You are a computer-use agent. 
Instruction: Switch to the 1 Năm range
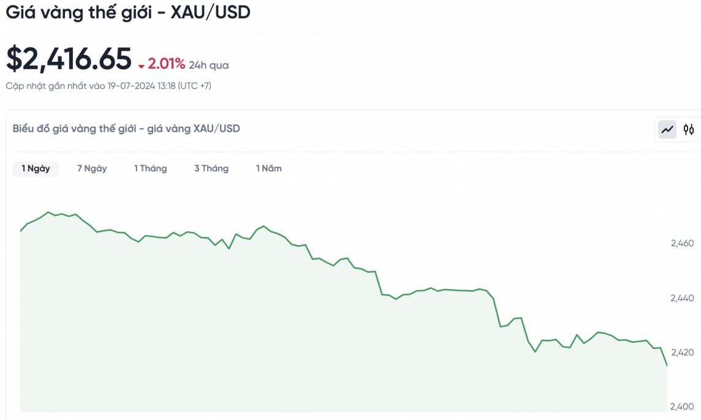[269, 168]
